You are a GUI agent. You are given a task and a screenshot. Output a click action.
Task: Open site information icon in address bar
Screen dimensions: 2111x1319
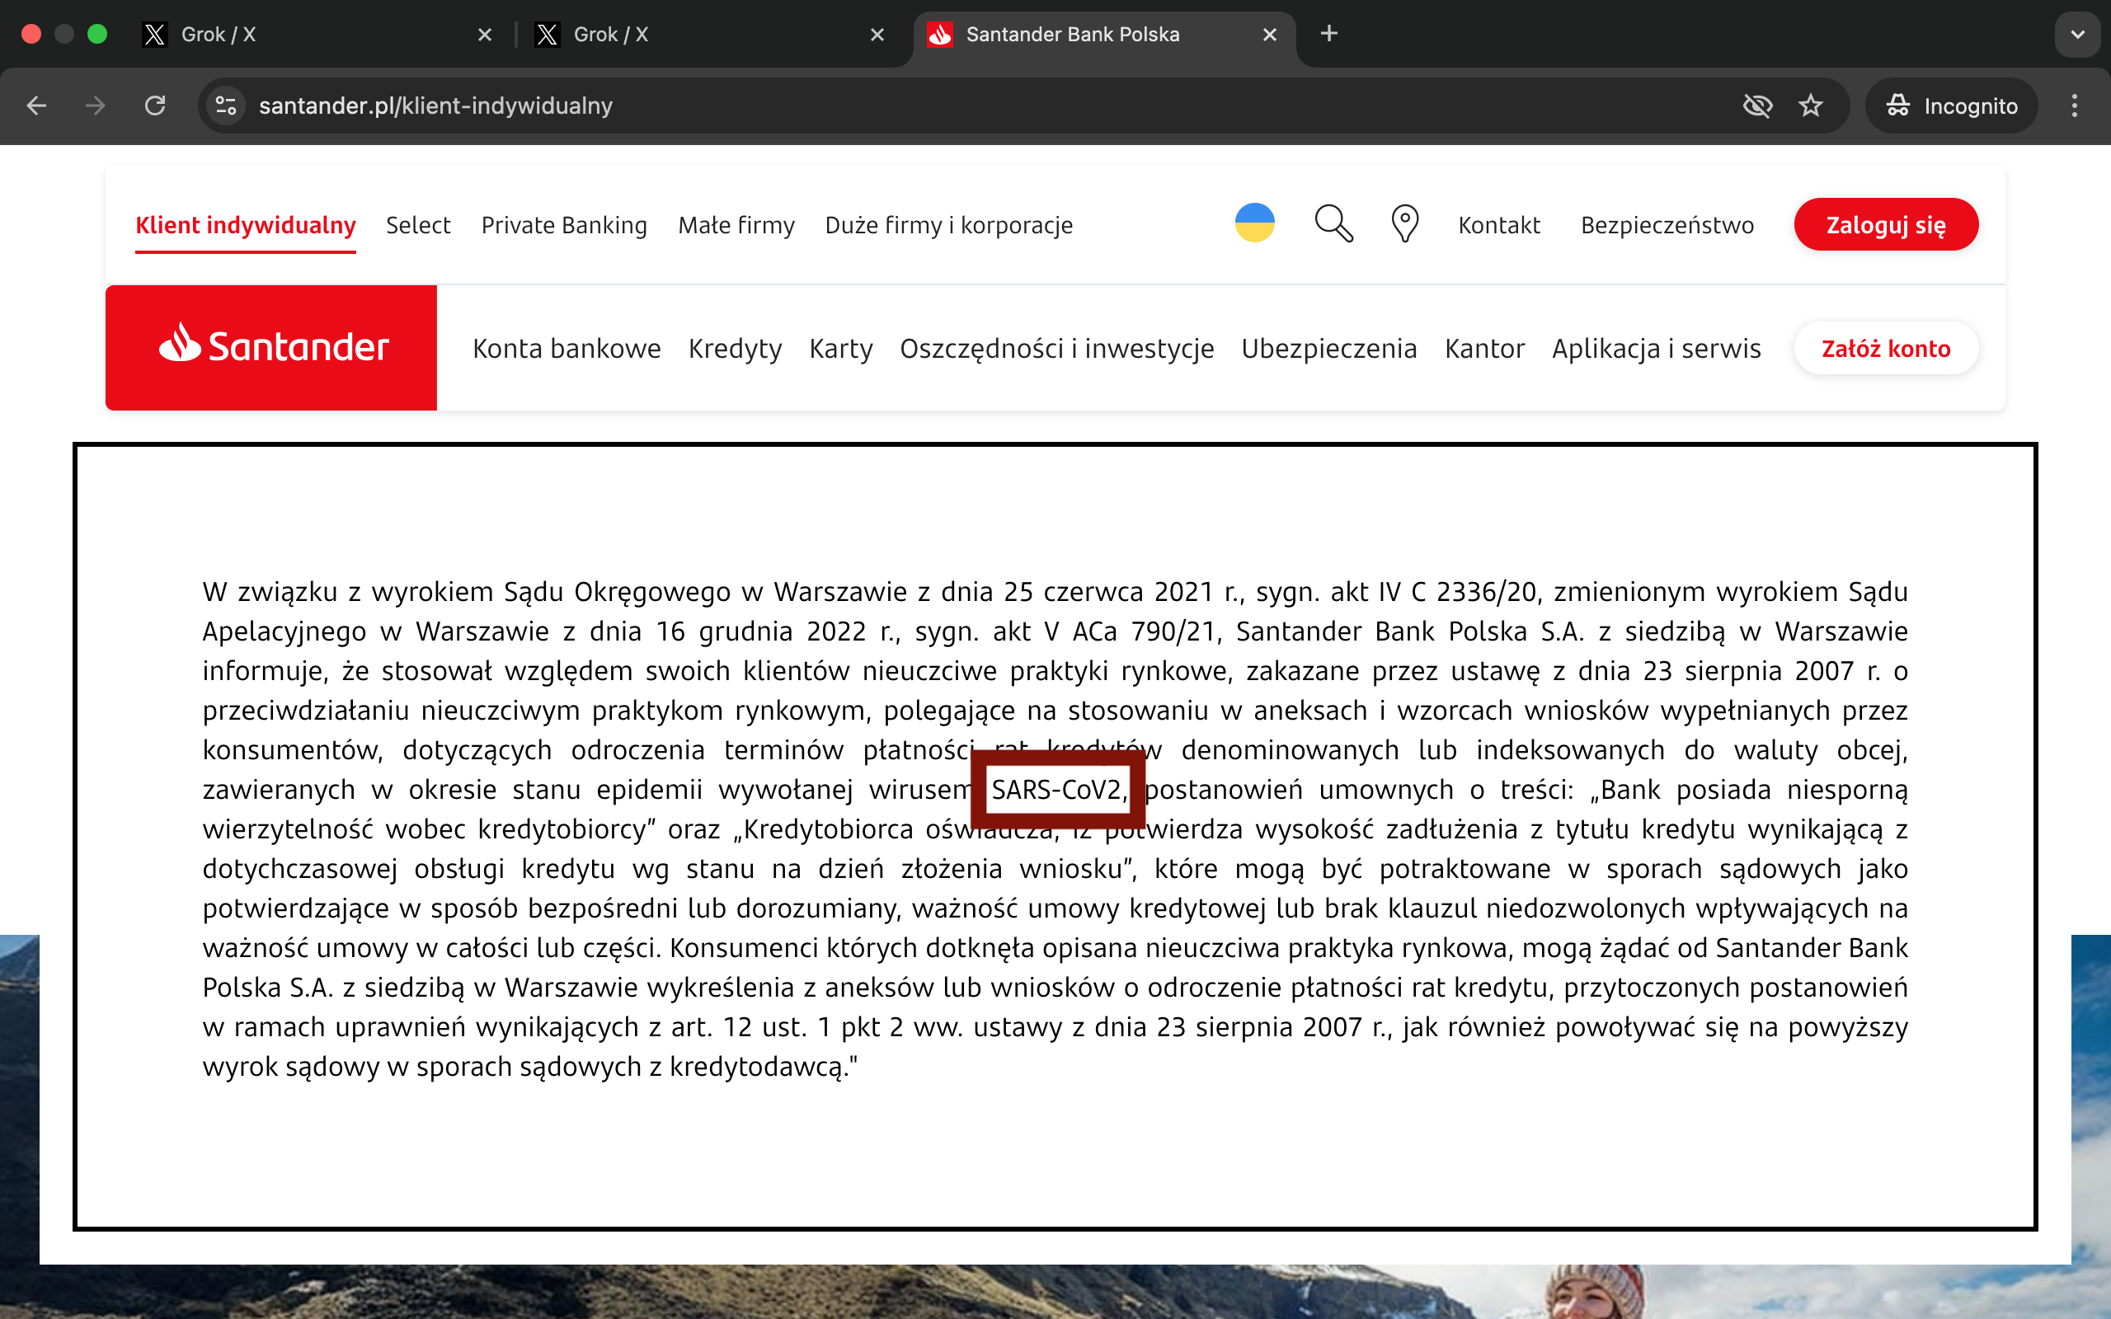pos(226,106)
